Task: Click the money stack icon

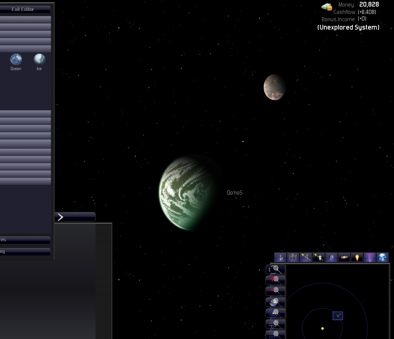Action: click(x=327, y=7)
